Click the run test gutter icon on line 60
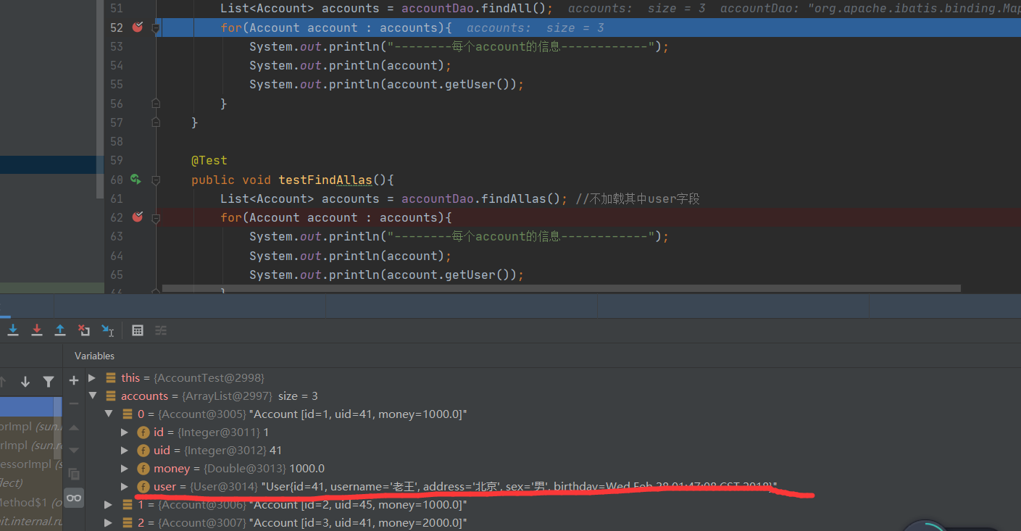This screenshot has height=531, width=1021. (x=136, y=179)
